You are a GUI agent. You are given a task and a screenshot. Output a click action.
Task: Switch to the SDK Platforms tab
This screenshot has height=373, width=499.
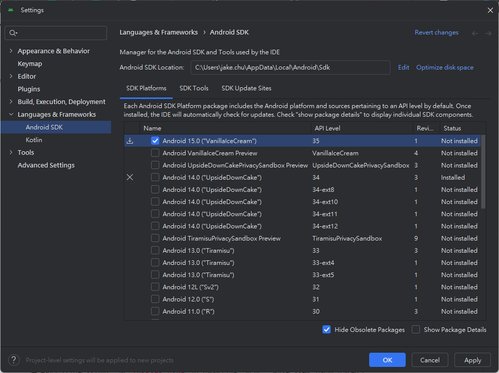pos(146,88)
